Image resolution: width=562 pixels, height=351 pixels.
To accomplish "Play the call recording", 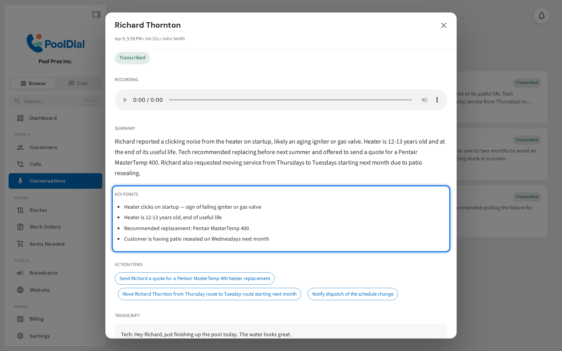I will tap(125, 99).
